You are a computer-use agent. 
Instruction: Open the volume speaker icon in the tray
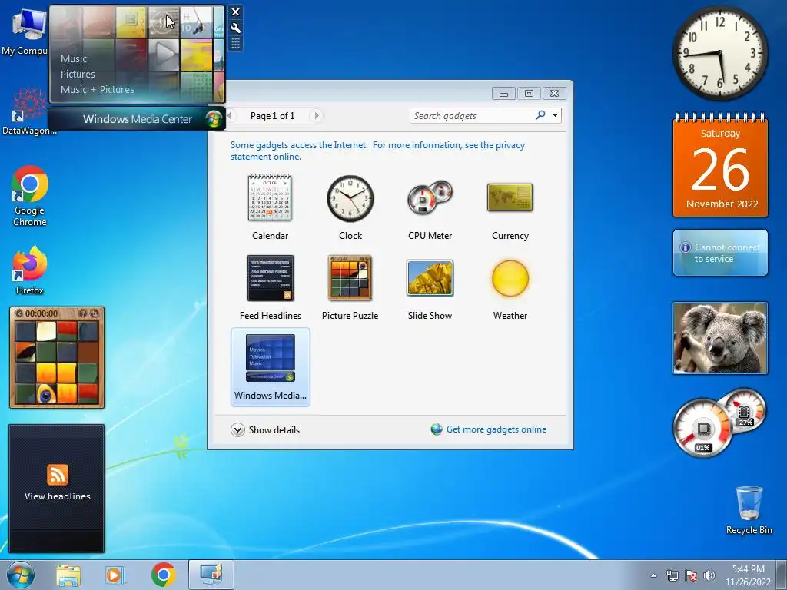(x=709, y=575)
